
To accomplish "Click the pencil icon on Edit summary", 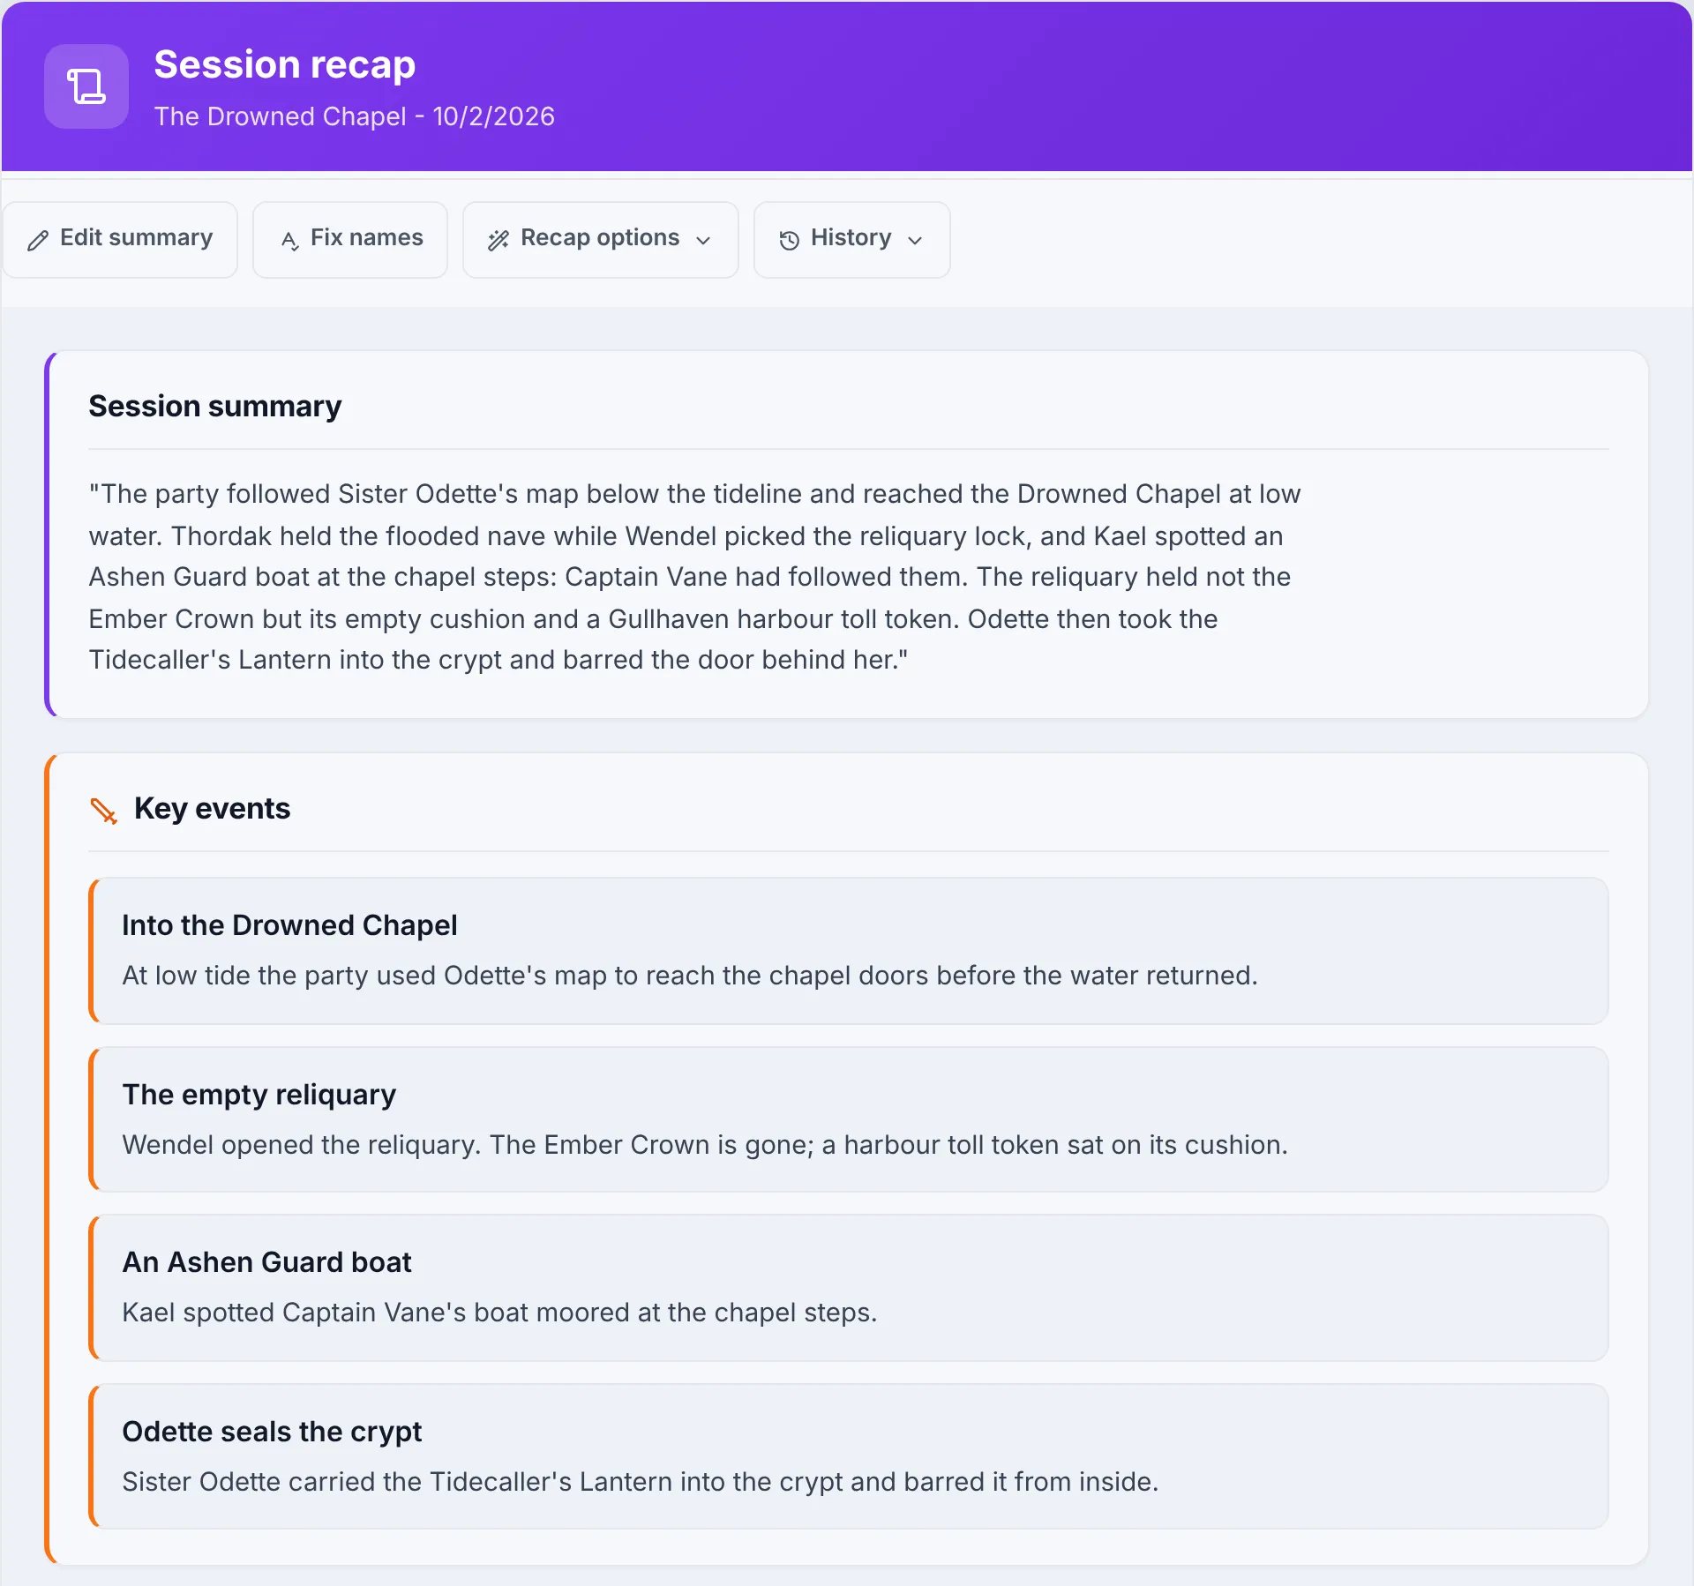I will 38,240.
